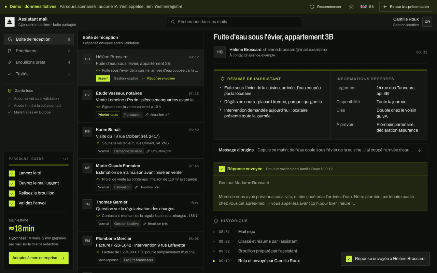Click the Garde-fous shield icon
Image resolution: width=437 pixels, height=273 pixels.
[10, 91]
